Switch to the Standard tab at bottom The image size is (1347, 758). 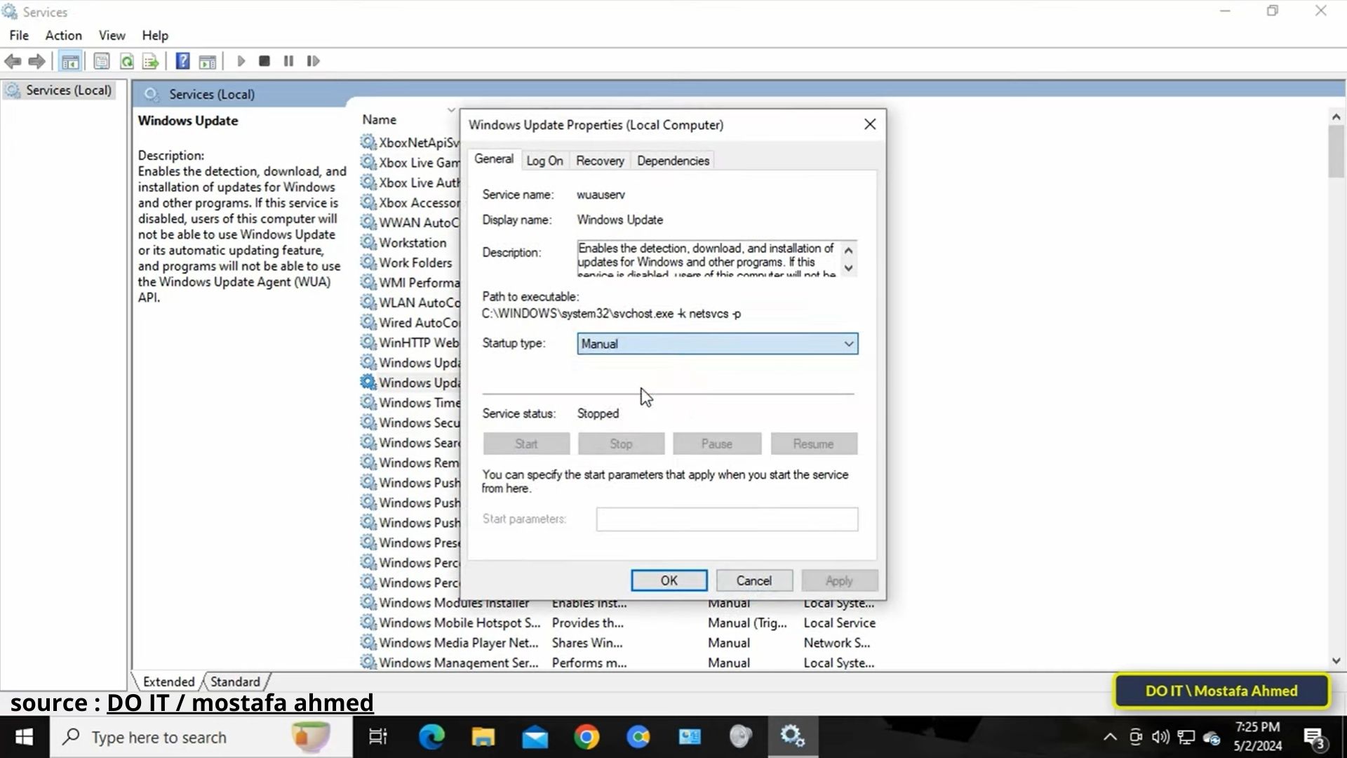click(235, 681)
